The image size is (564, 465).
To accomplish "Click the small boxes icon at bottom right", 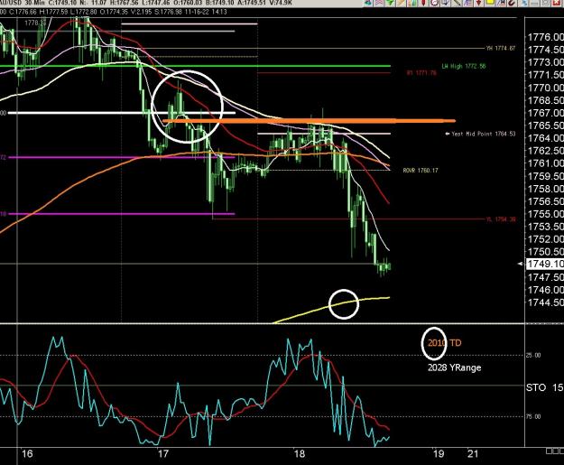I will point(555,451).
